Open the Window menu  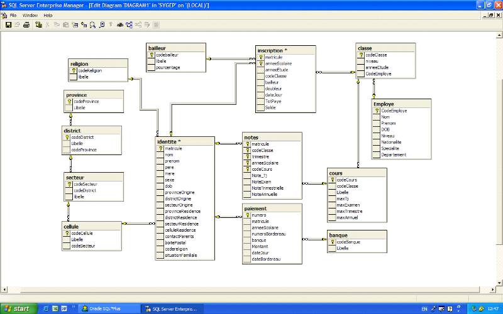pyautogui.click(x=30, y=14)
